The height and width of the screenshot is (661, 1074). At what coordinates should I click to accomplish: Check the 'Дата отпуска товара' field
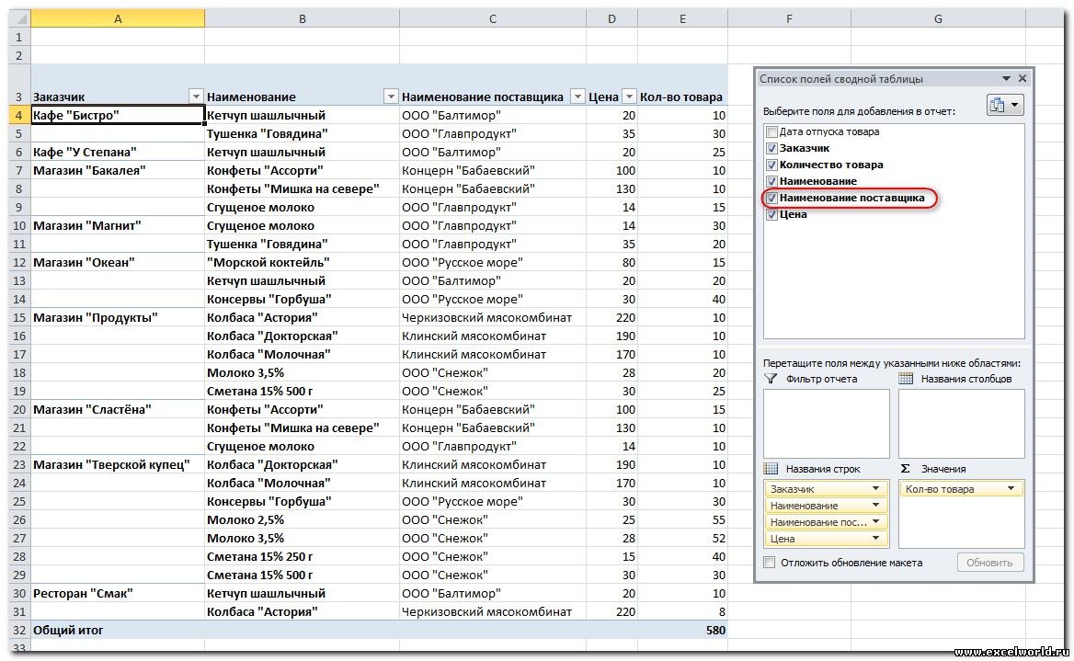click(772, 131)
